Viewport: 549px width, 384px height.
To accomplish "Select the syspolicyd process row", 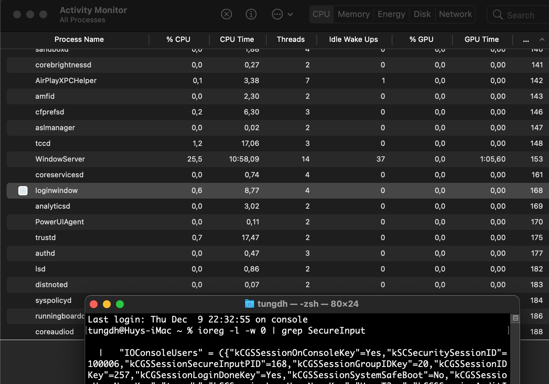I will click(53, 300).
